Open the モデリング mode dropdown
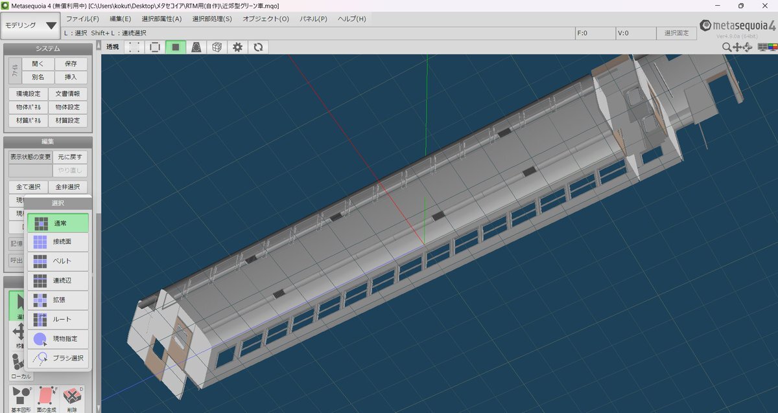778x413 pixels. tap(30, 26)
